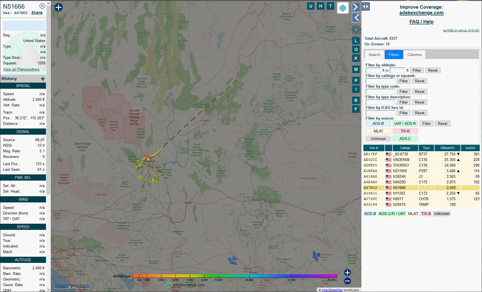Toggle the L map option

coord(356,41)
